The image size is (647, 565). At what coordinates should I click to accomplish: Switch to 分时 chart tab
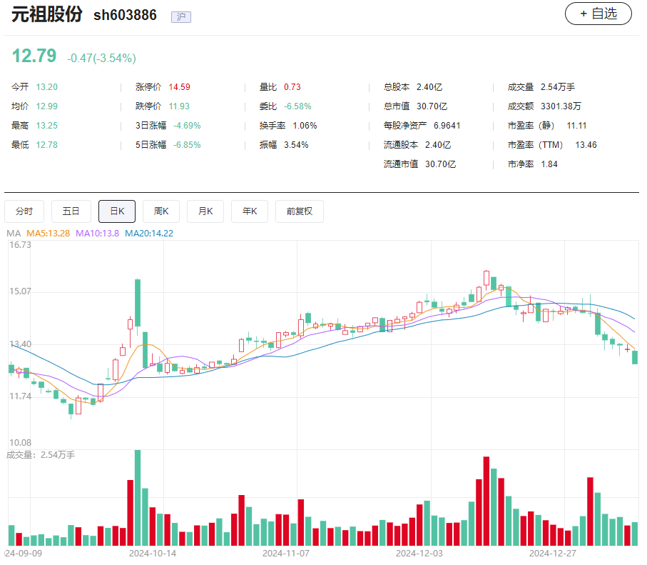pos(24,211)
